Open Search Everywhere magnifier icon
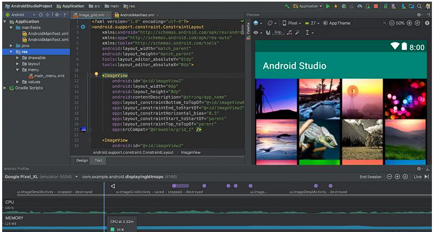This screenshot has height=232, width=433. click(x=420, y=6)
